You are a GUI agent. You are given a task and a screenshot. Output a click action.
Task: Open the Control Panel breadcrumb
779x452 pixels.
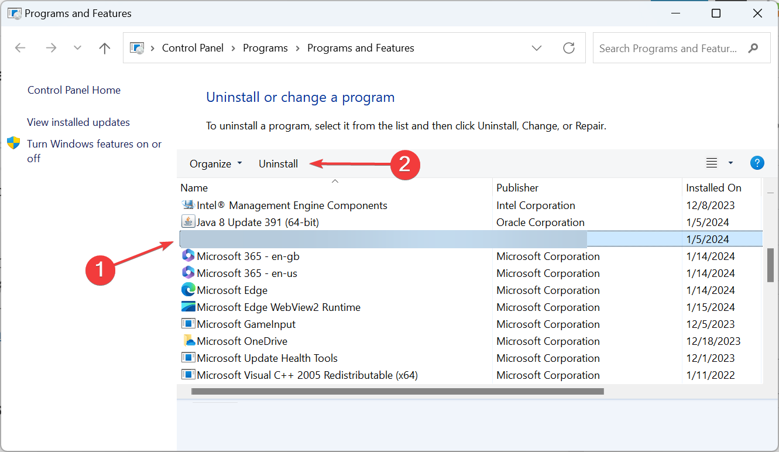click(193, 48)
